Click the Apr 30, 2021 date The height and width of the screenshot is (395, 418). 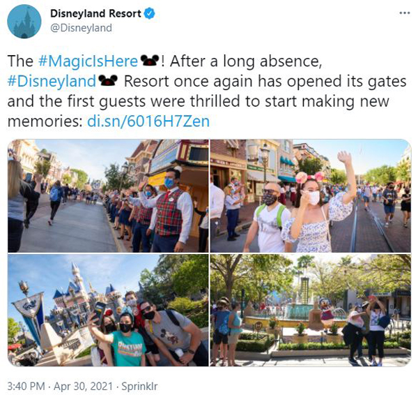(83, 386)
